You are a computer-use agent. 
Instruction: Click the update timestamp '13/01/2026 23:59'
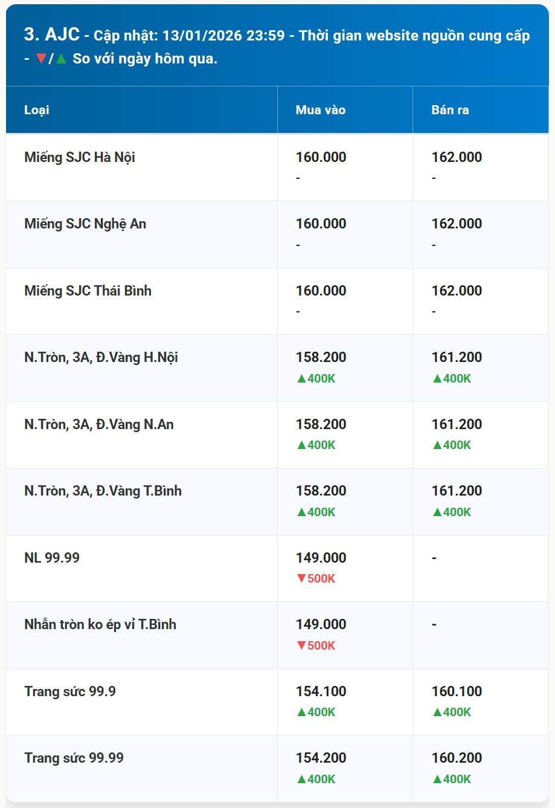click(223, 36)
